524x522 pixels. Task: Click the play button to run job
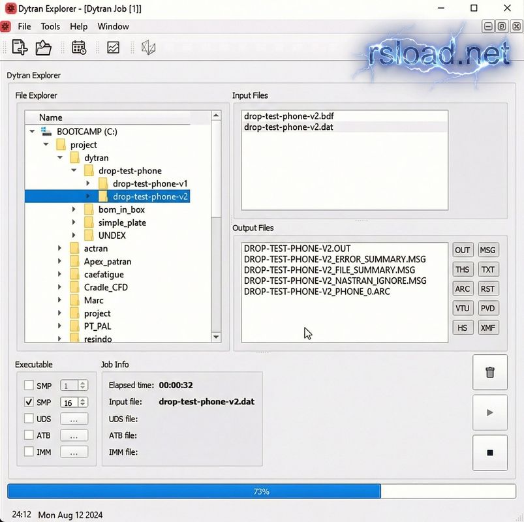(490, 412)
